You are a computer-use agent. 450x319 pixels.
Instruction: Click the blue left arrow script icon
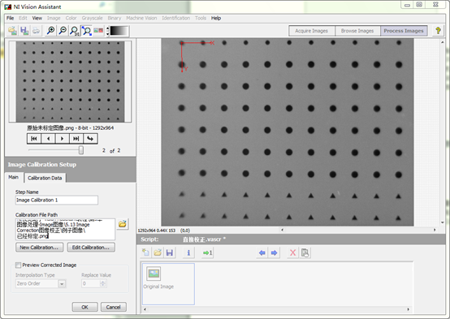(262, 252)
